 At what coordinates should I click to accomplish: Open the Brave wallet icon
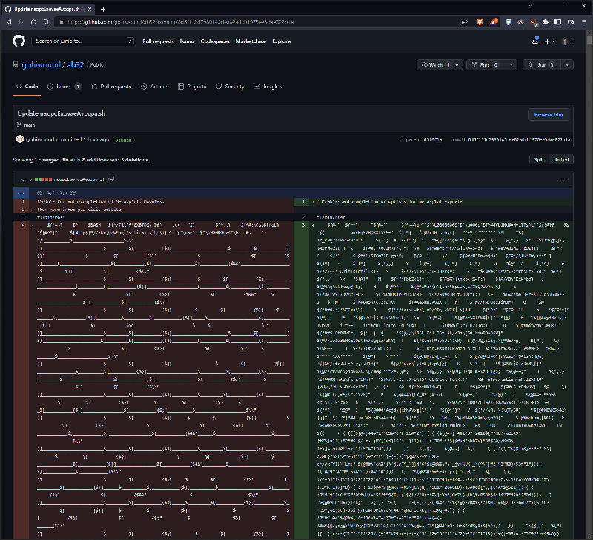(571, 22)
